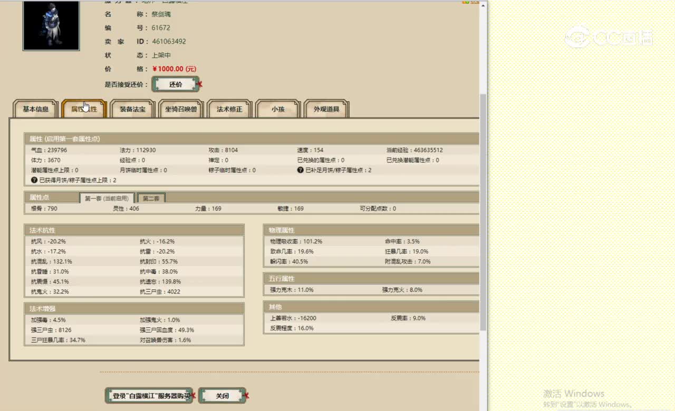The height and width of the screenshot is (411, 675).
Task: Click the 加强毒：4.5% entry
Action: [49, 320]
